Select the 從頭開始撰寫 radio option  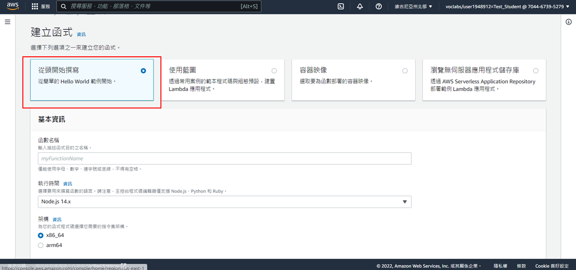coord(143,71)
